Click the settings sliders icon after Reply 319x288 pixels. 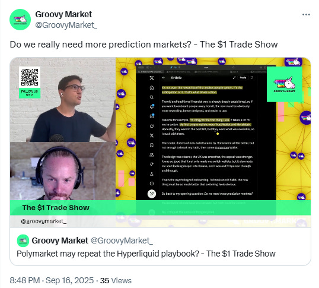[x=252, y=78]
